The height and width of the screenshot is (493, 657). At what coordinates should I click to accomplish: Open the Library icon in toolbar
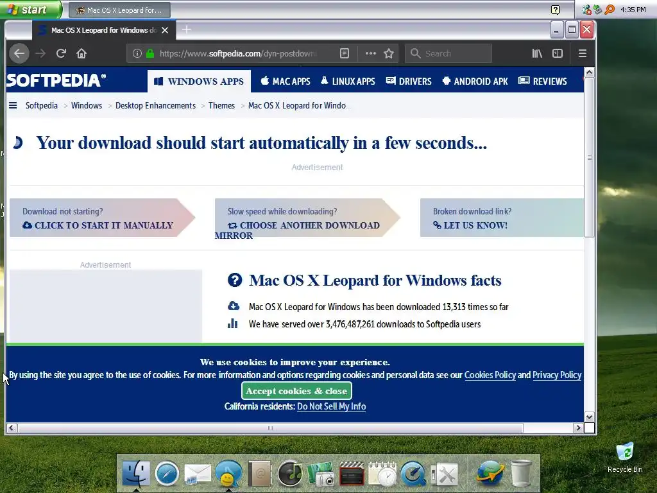pos(537,53)
